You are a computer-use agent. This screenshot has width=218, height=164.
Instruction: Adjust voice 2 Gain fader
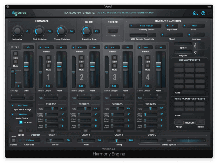[x=92, y=66]
